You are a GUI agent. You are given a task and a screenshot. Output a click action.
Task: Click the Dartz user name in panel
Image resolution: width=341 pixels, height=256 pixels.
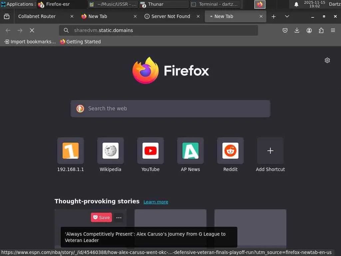(334, 4)
